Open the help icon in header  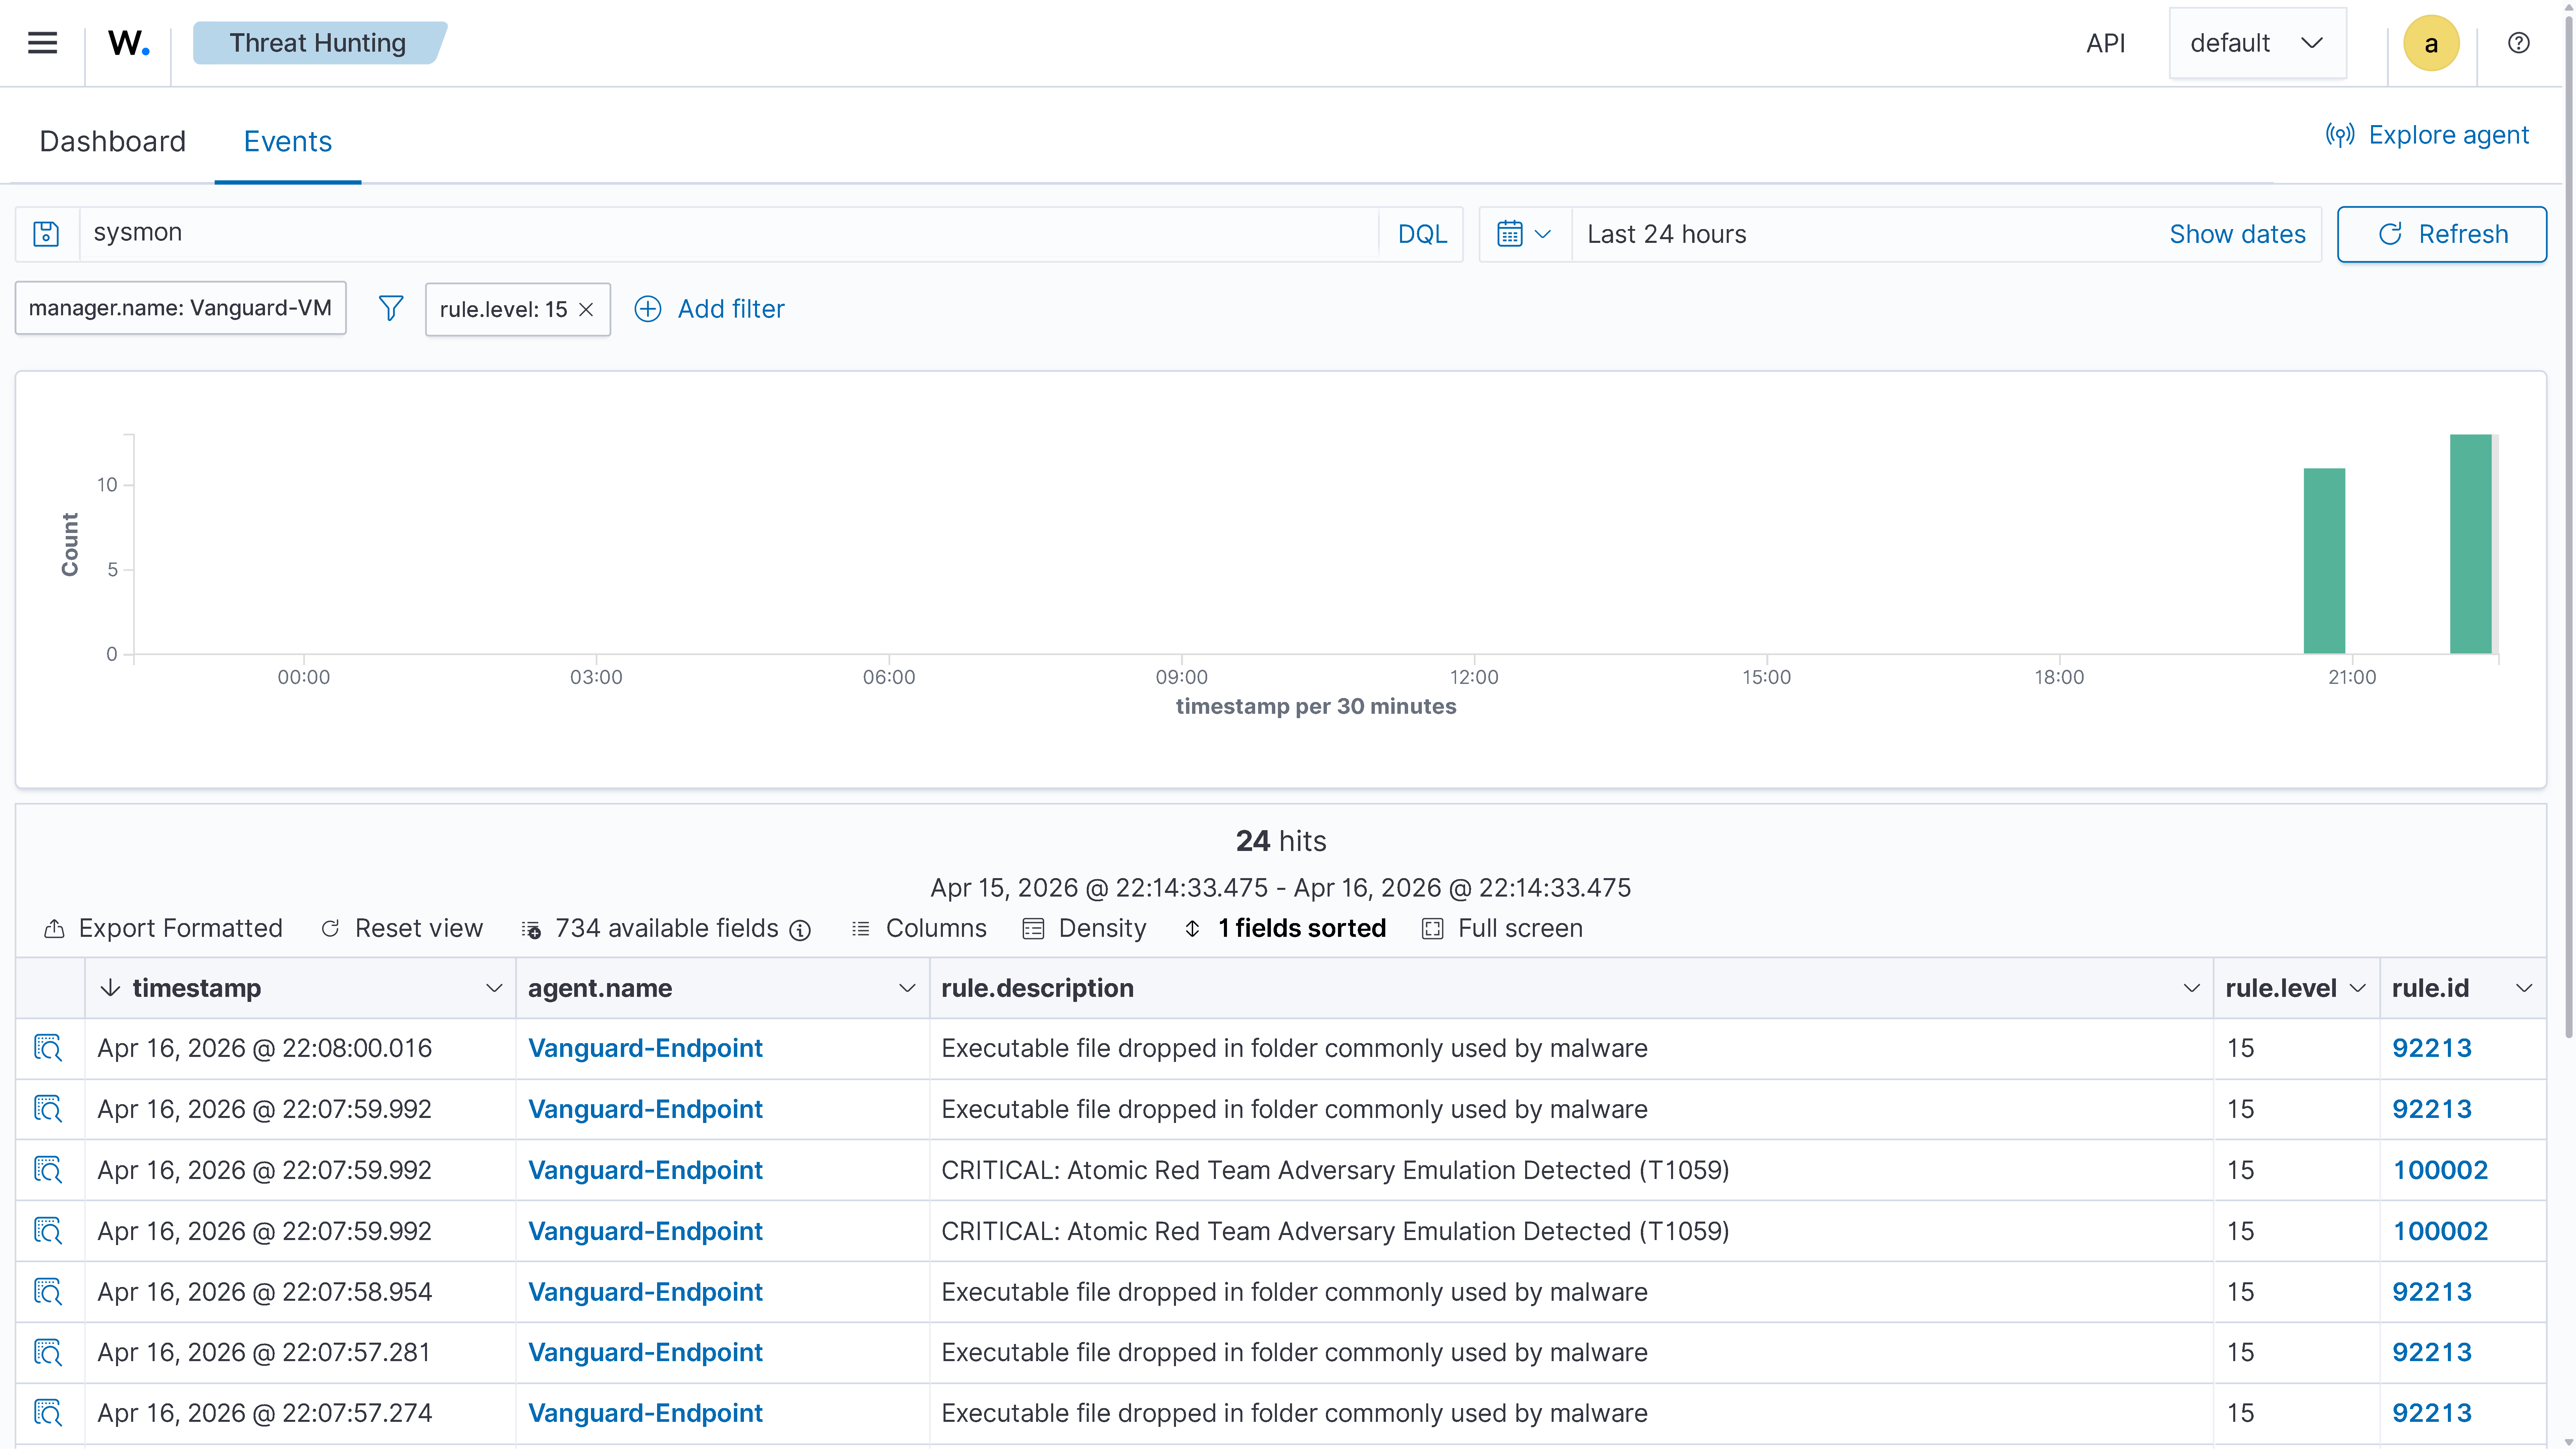click(2518, 43)
